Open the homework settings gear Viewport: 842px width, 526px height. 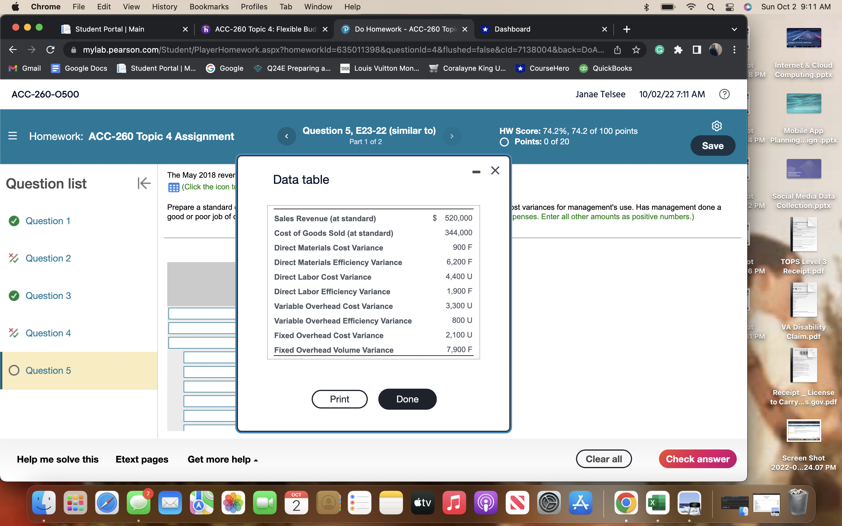click(x=717, y=126)
